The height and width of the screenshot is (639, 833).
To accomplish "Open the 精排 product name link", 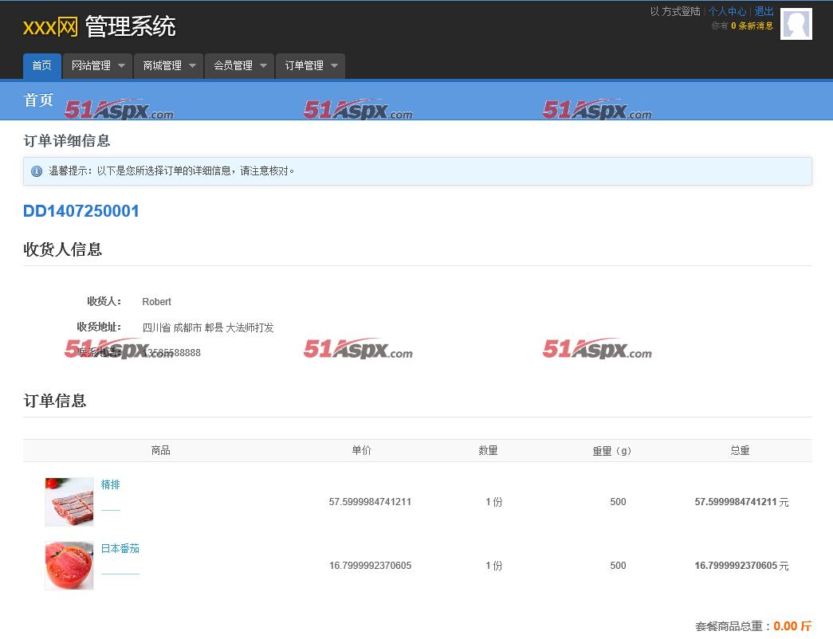I will click(x=110, y=484).
